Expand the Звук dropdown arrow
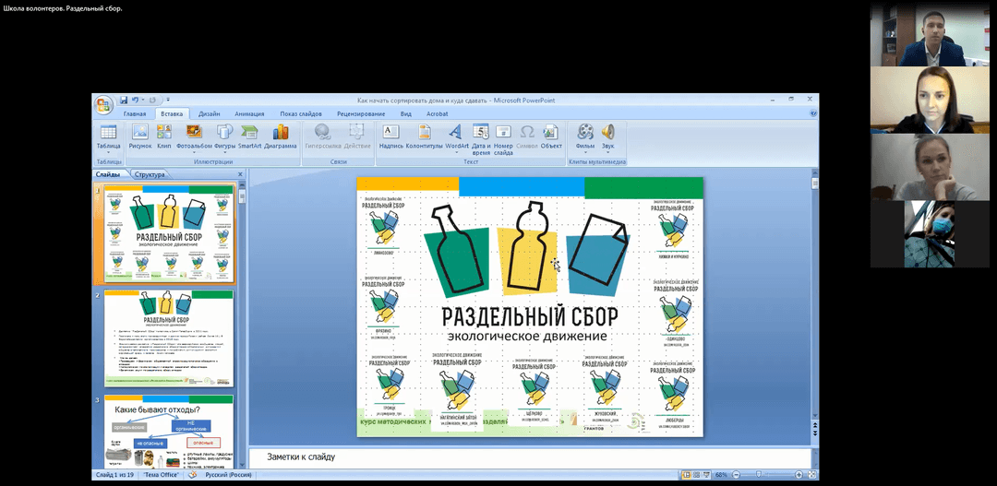The height and width of the screenshot is (486, 997). click(x=608, y=152)
